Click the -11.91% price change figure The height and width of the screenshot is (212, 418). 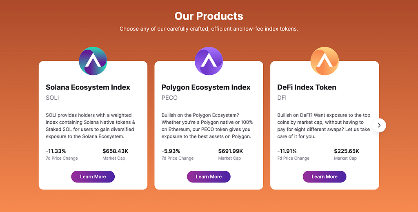[x=287, y=151]
